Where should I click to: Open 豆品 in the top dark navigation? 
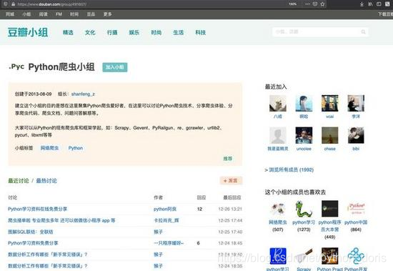coord(91,14)
